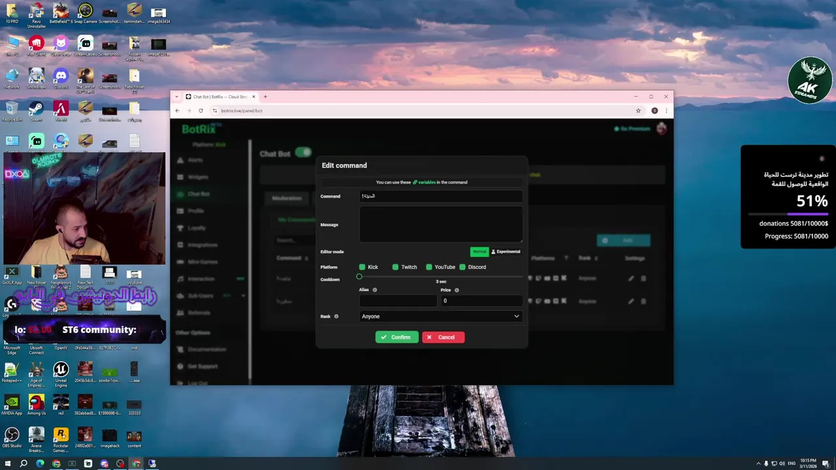
Task: Open a new Chrome tab
Action: click(x=265, y=97)
